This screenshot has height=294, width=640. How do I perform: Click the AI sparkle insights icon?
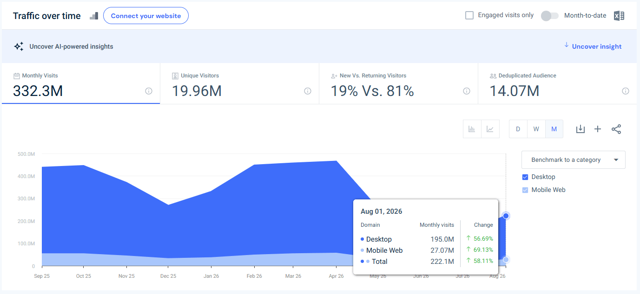click(x=19, y=46)
